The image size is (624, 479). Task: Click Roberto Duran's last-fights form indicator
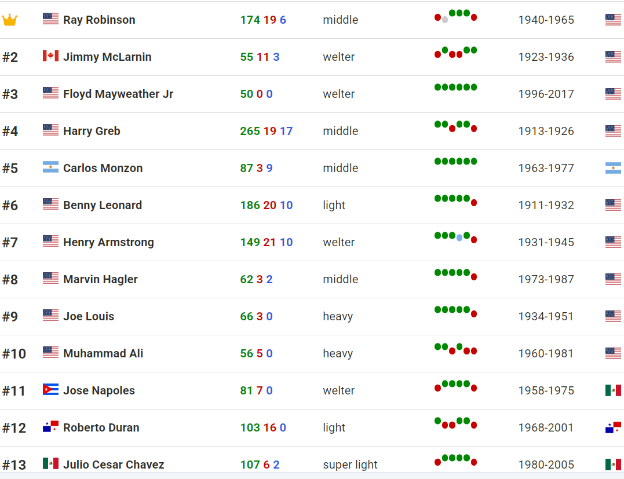tap(455, 423)
